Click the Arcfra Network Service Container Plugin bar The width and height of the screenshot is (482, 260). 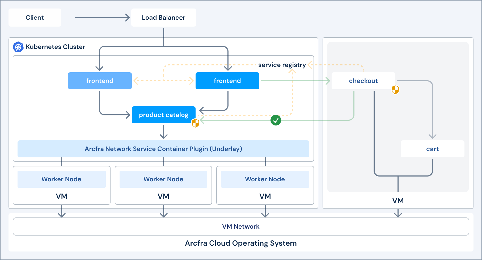[163, 149]
